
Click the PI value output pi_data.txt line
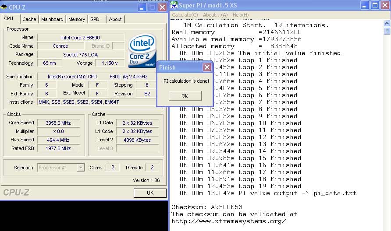(x=268, y=193)
